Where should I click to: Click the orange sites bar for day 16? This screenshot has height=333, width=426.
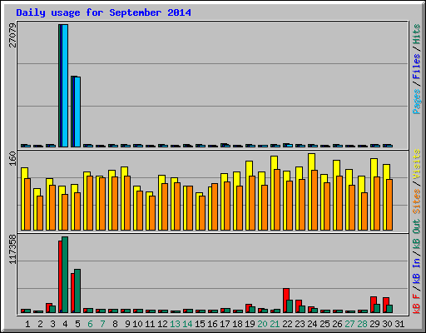(215, 206)
